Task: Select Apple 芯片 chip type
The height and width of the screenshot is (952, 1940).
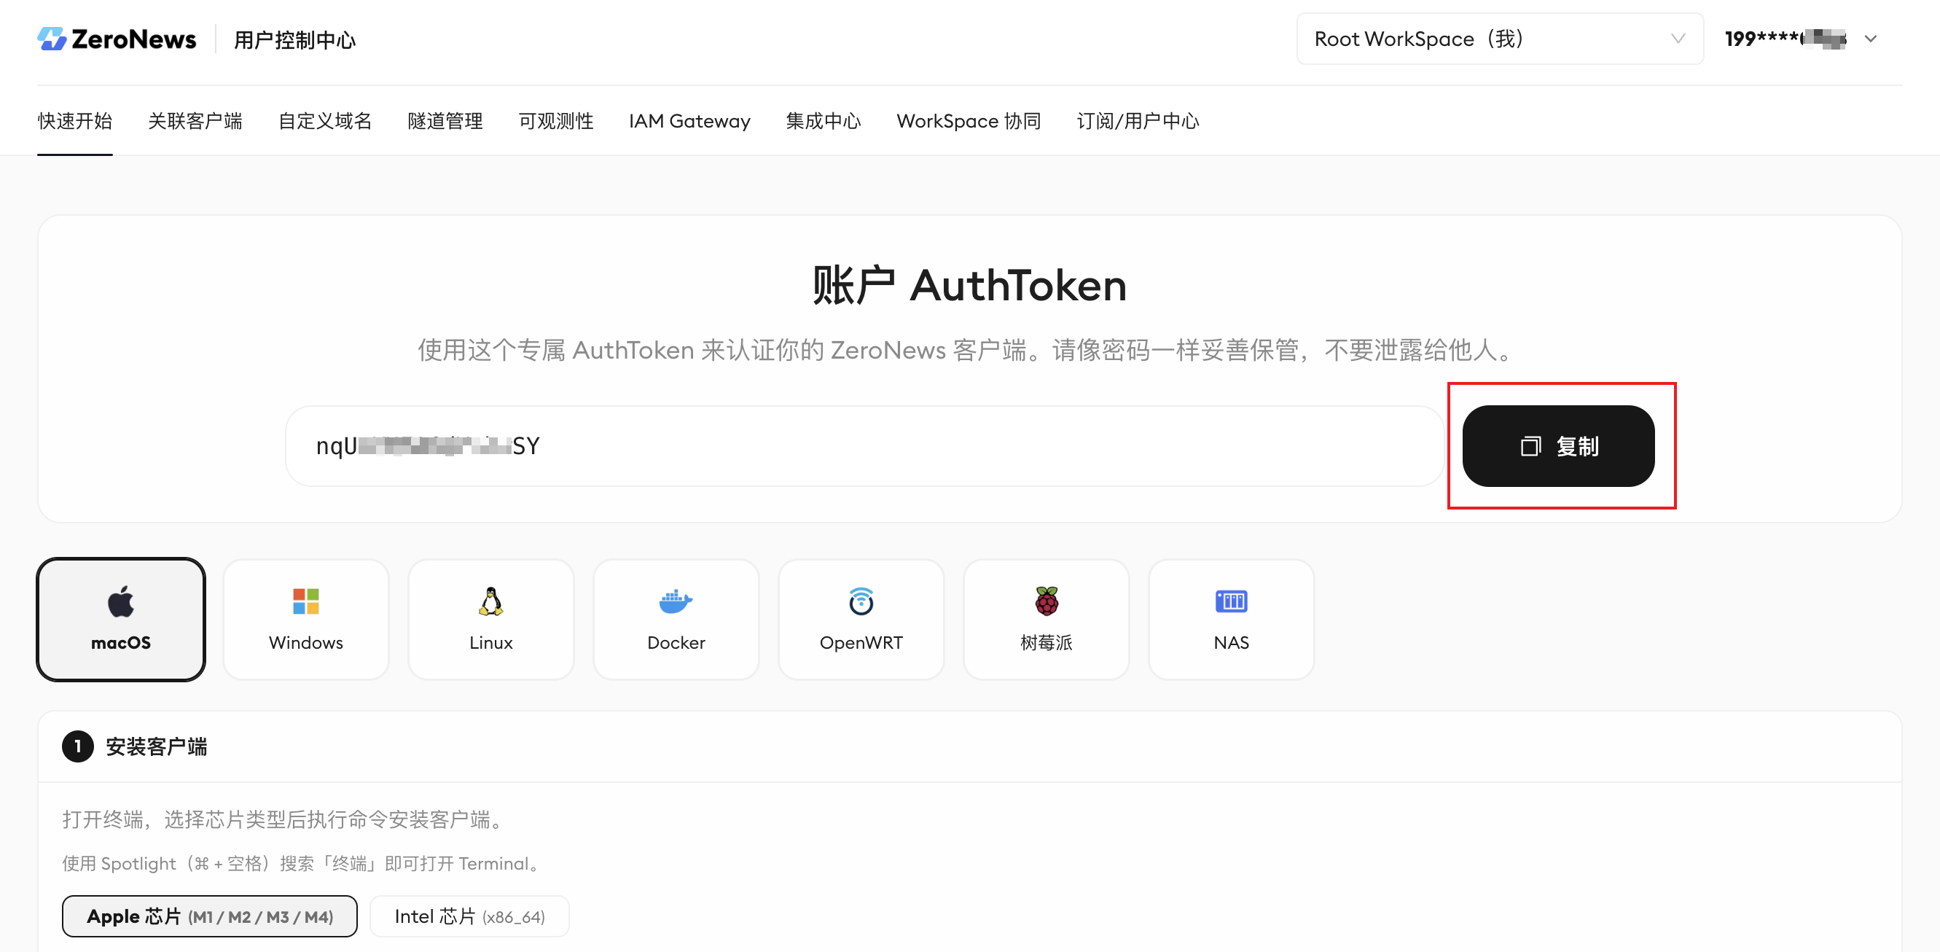Action: 209,916
